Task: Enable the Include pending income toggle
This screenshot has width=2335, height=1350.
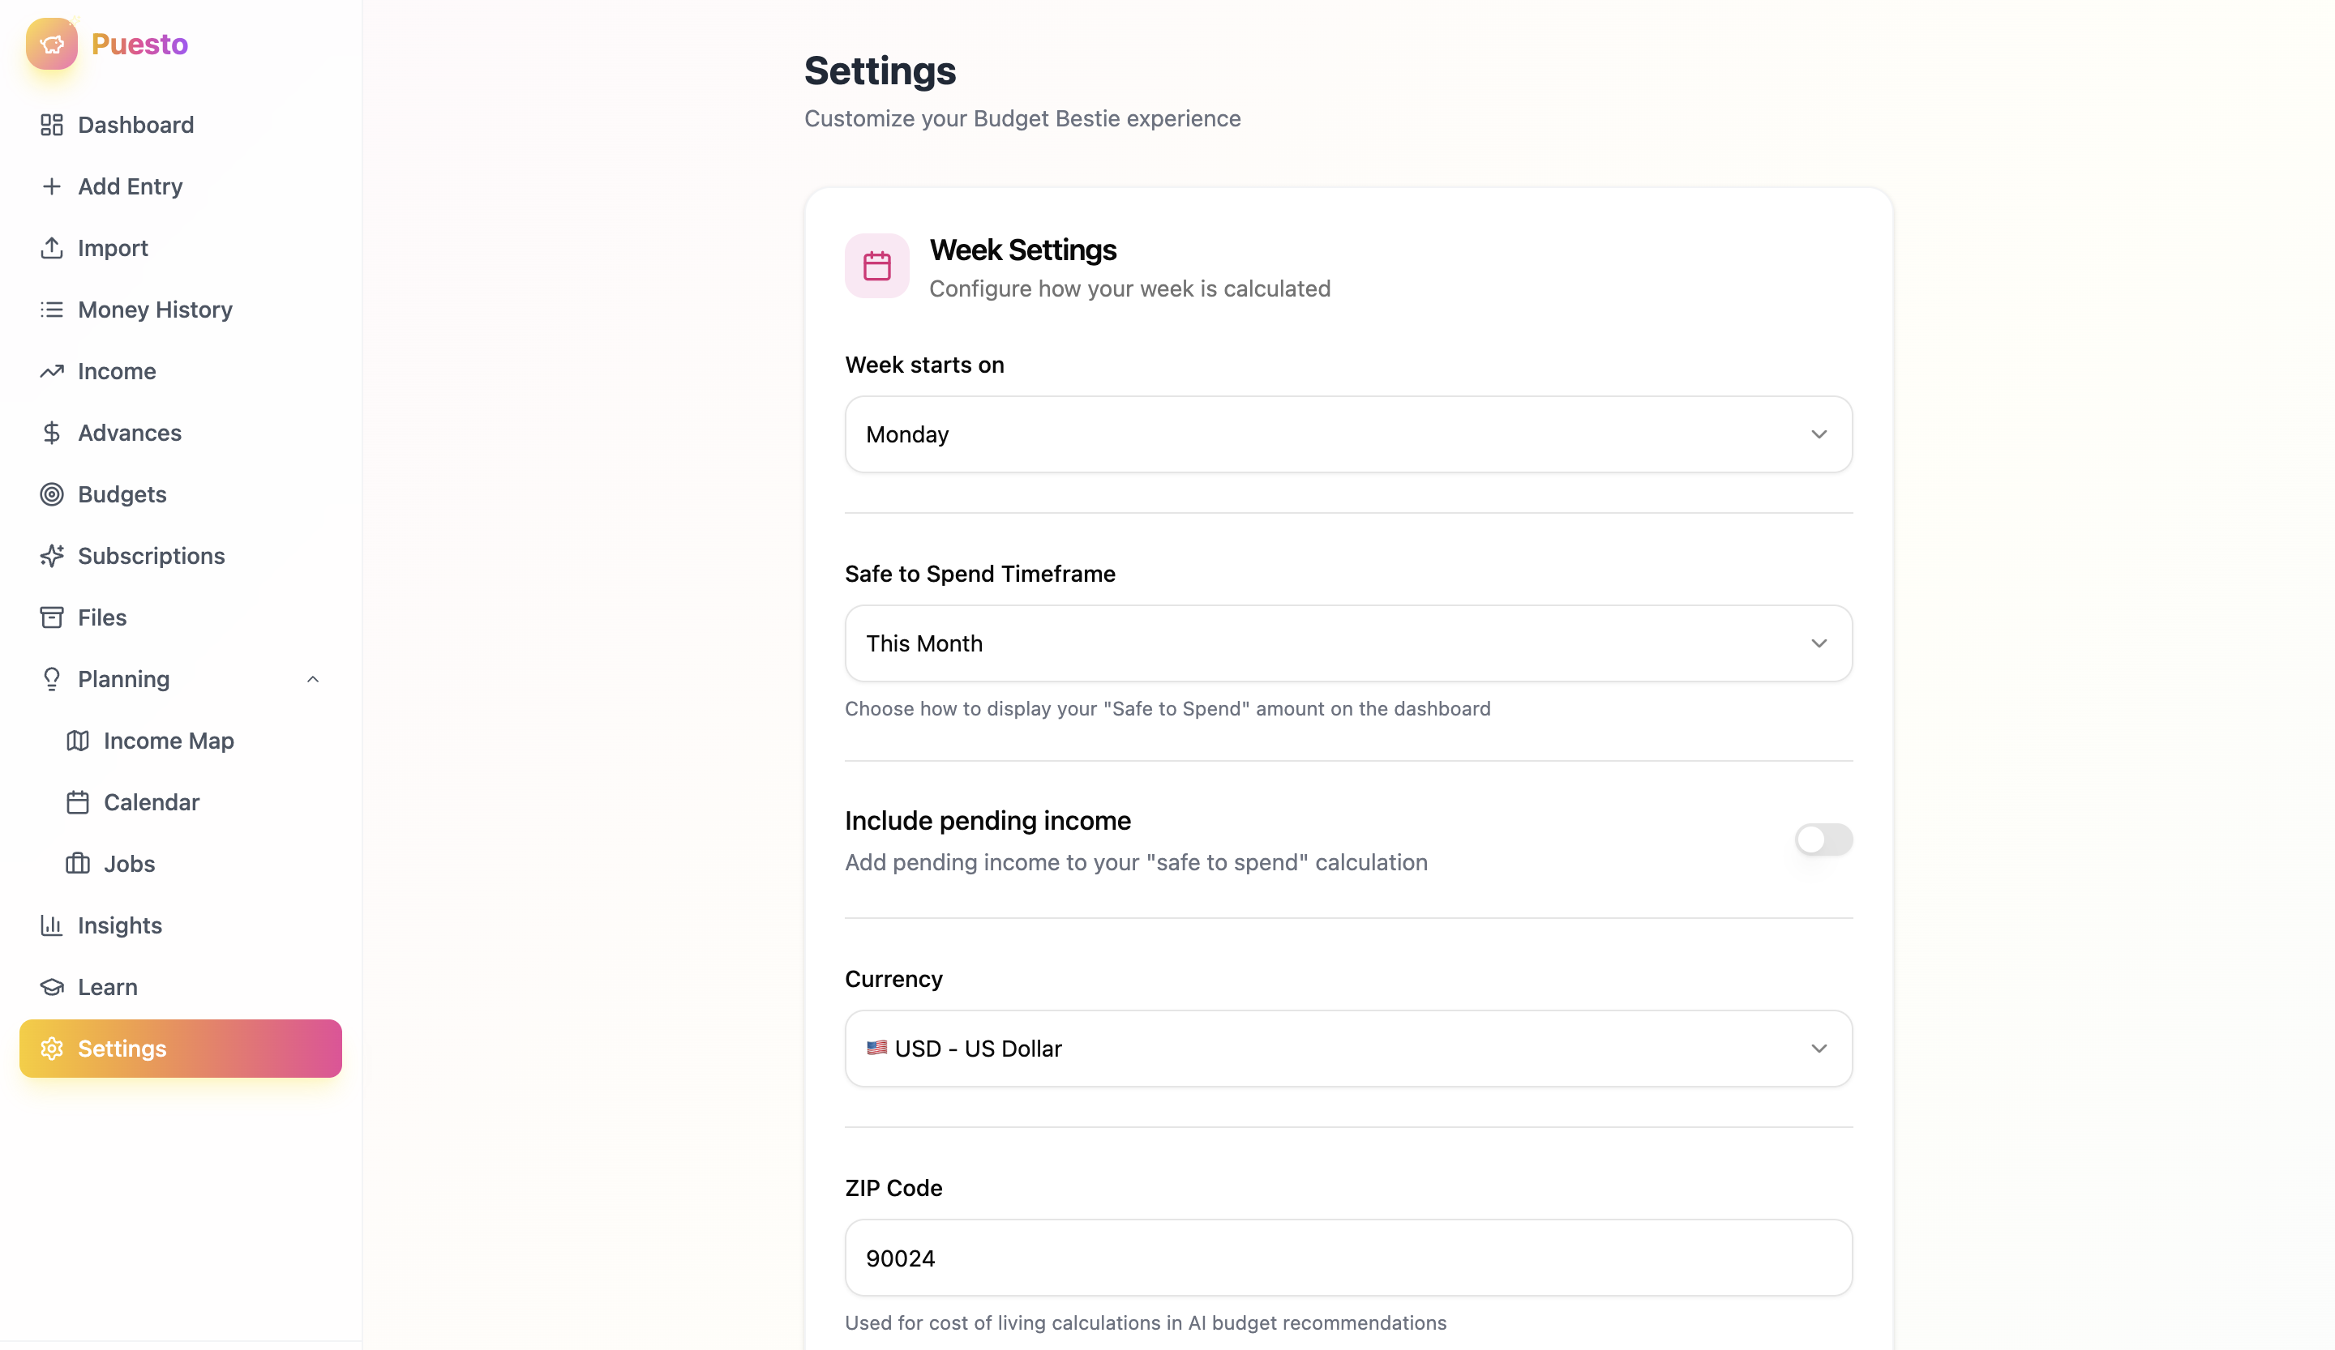Action: (1823, 839)
